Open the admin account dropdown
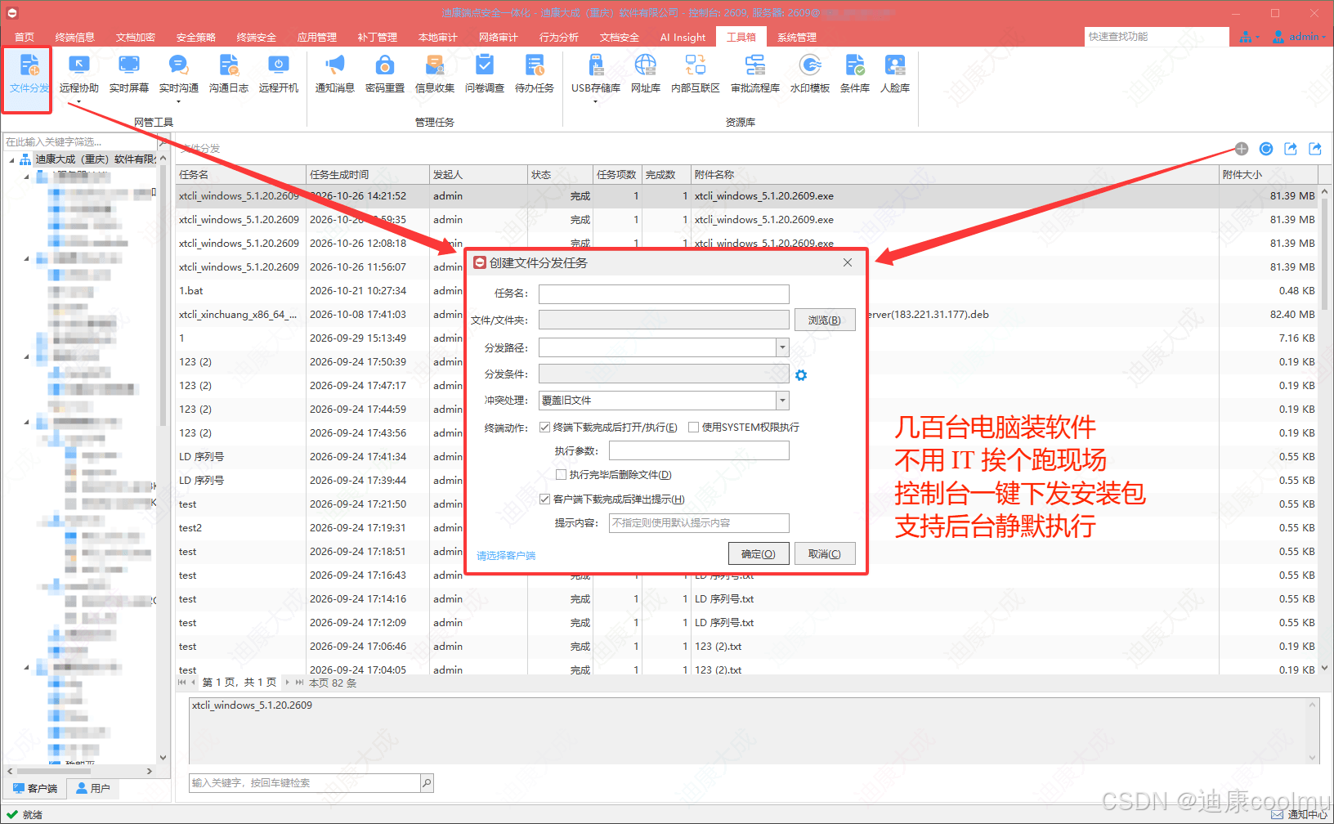The image size is (1334, 824). [x=1300, y=37]
